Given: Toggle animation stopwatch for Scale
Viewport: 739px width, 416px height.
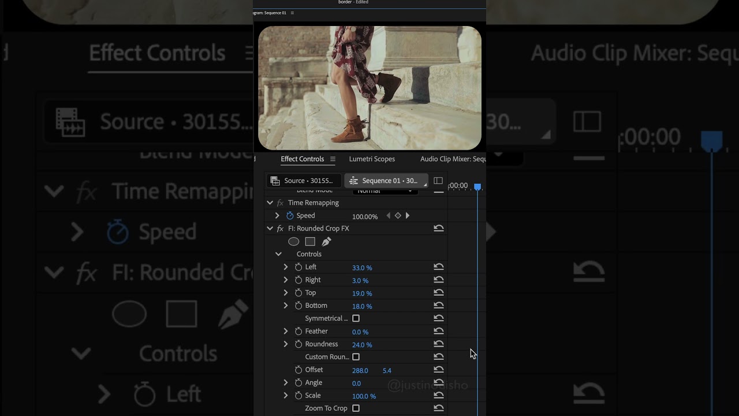Looking at the screenshot, I should point(298,395).
